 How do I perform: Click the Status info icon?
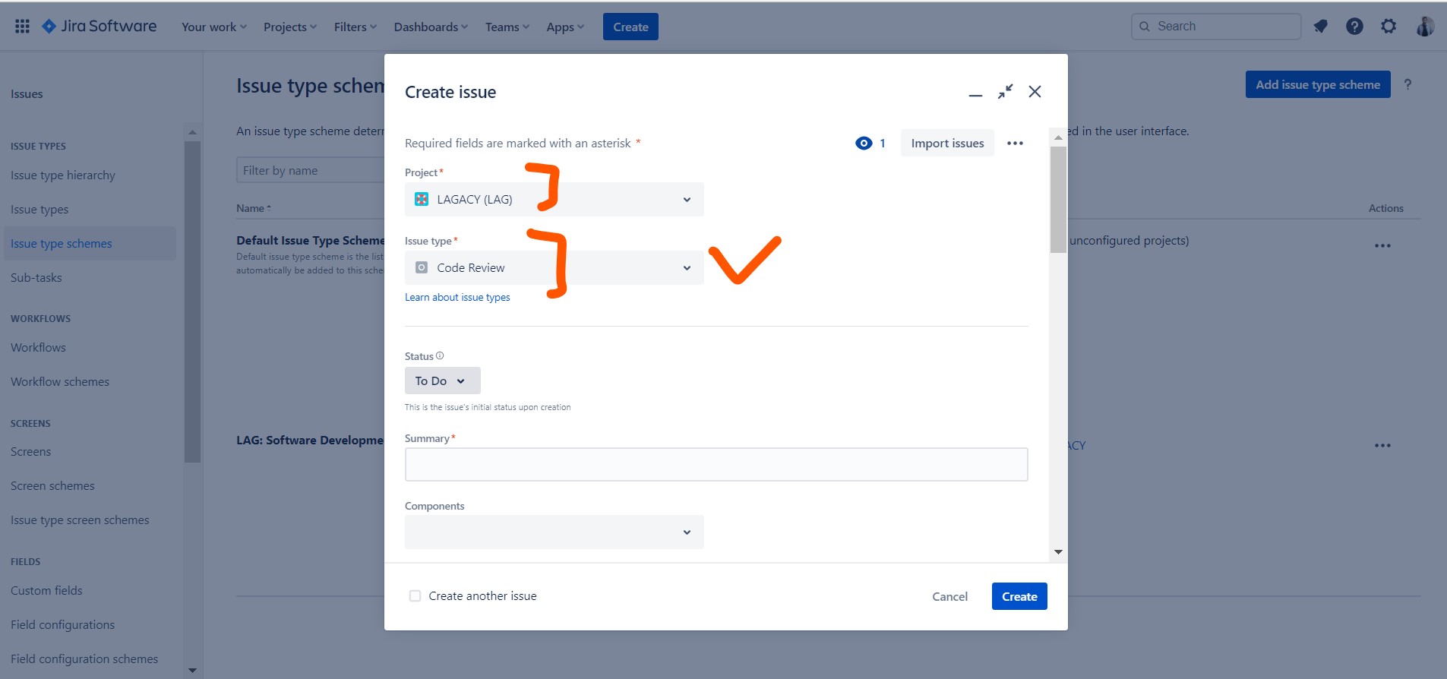click(440, 356)
